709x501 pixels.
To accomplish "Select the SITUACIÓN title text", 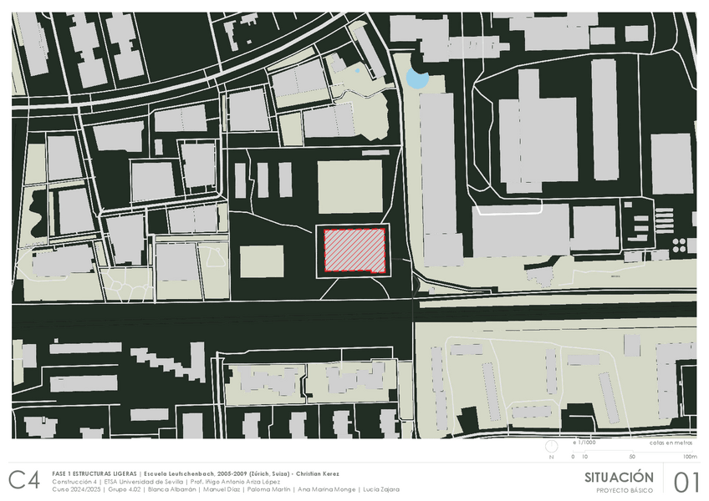I will point(619,478).
